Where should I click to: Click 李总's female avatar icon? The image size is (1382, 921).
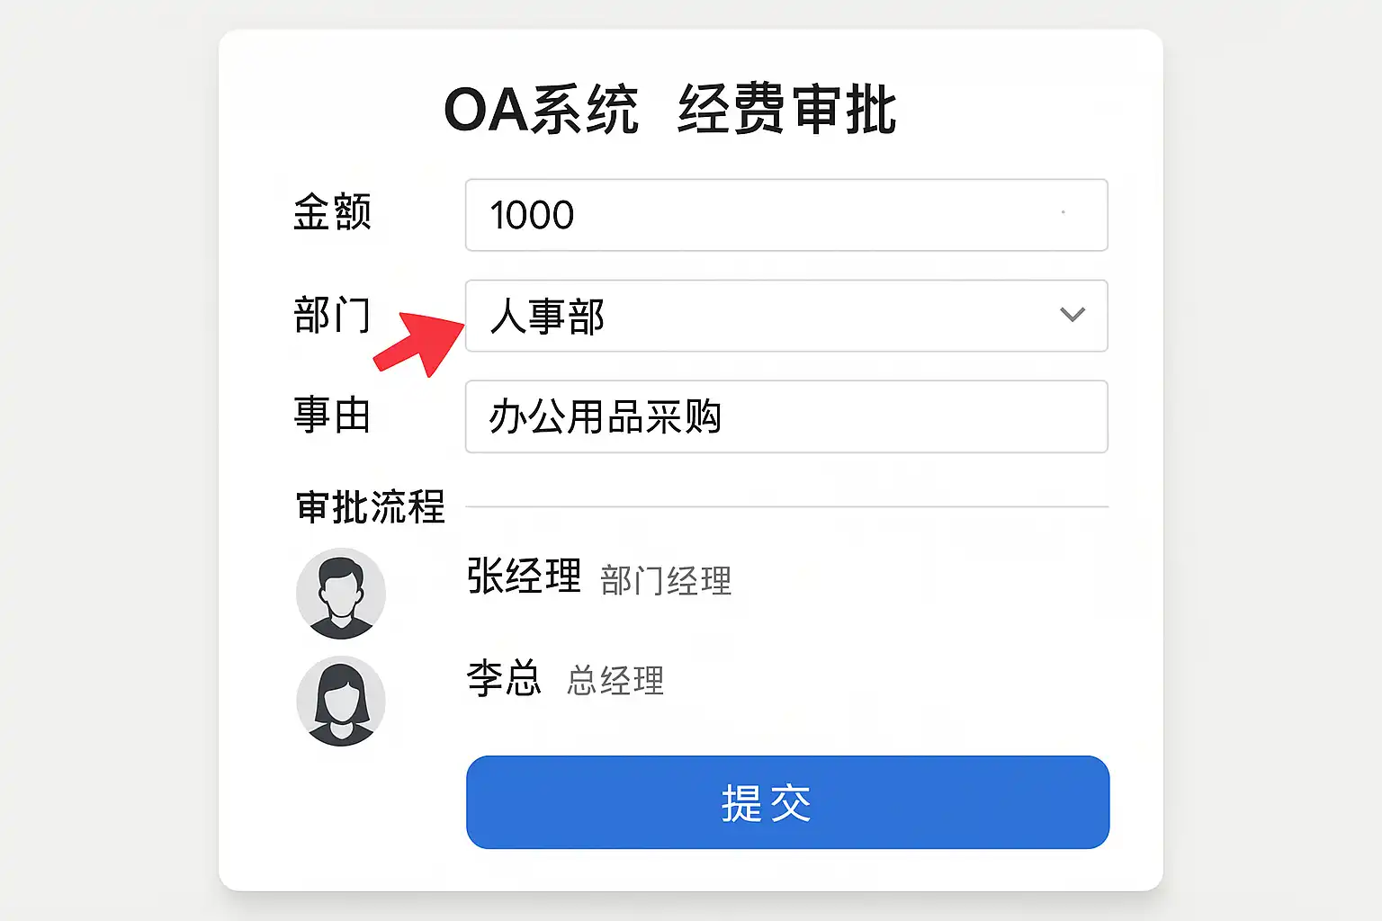click(341, 702)
